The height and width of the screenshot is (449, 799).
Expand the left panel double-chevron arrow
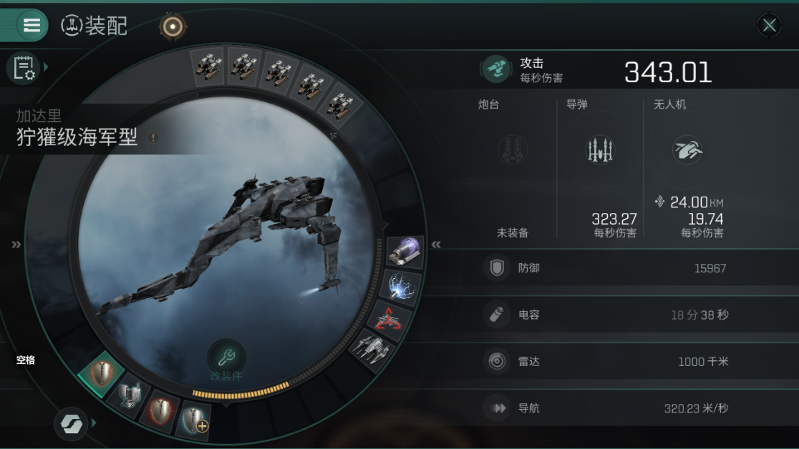tap(16, 245)
